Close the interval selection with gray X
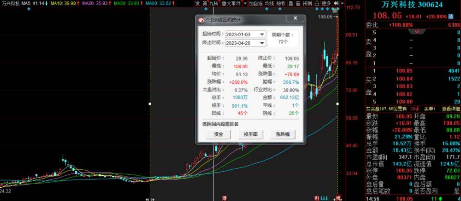The width and height of the screenshot is (461, 201). [x=335, y=11]
